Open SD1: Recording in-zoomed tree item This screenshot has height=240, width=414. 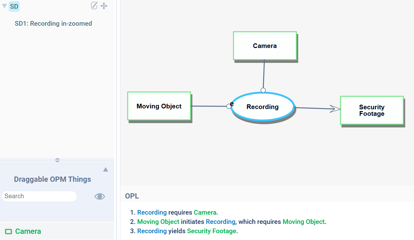tap(53, 24)
